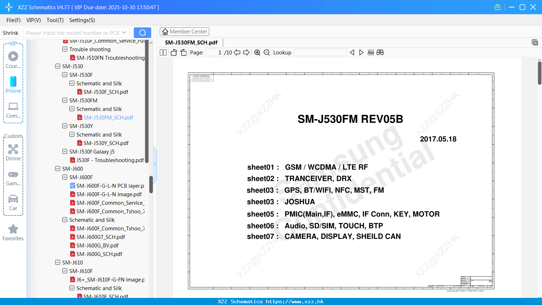Select highlighted SM-J530FM_SCH.pdf in tree
Screen dimensions: 542x305
click(105, 117)
